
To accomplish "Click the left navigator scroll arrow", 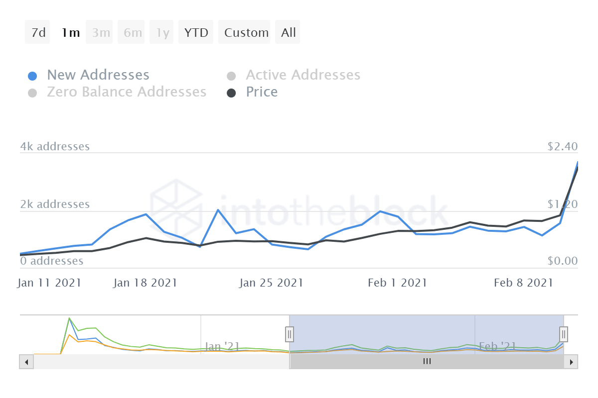I will click(26, 362).
